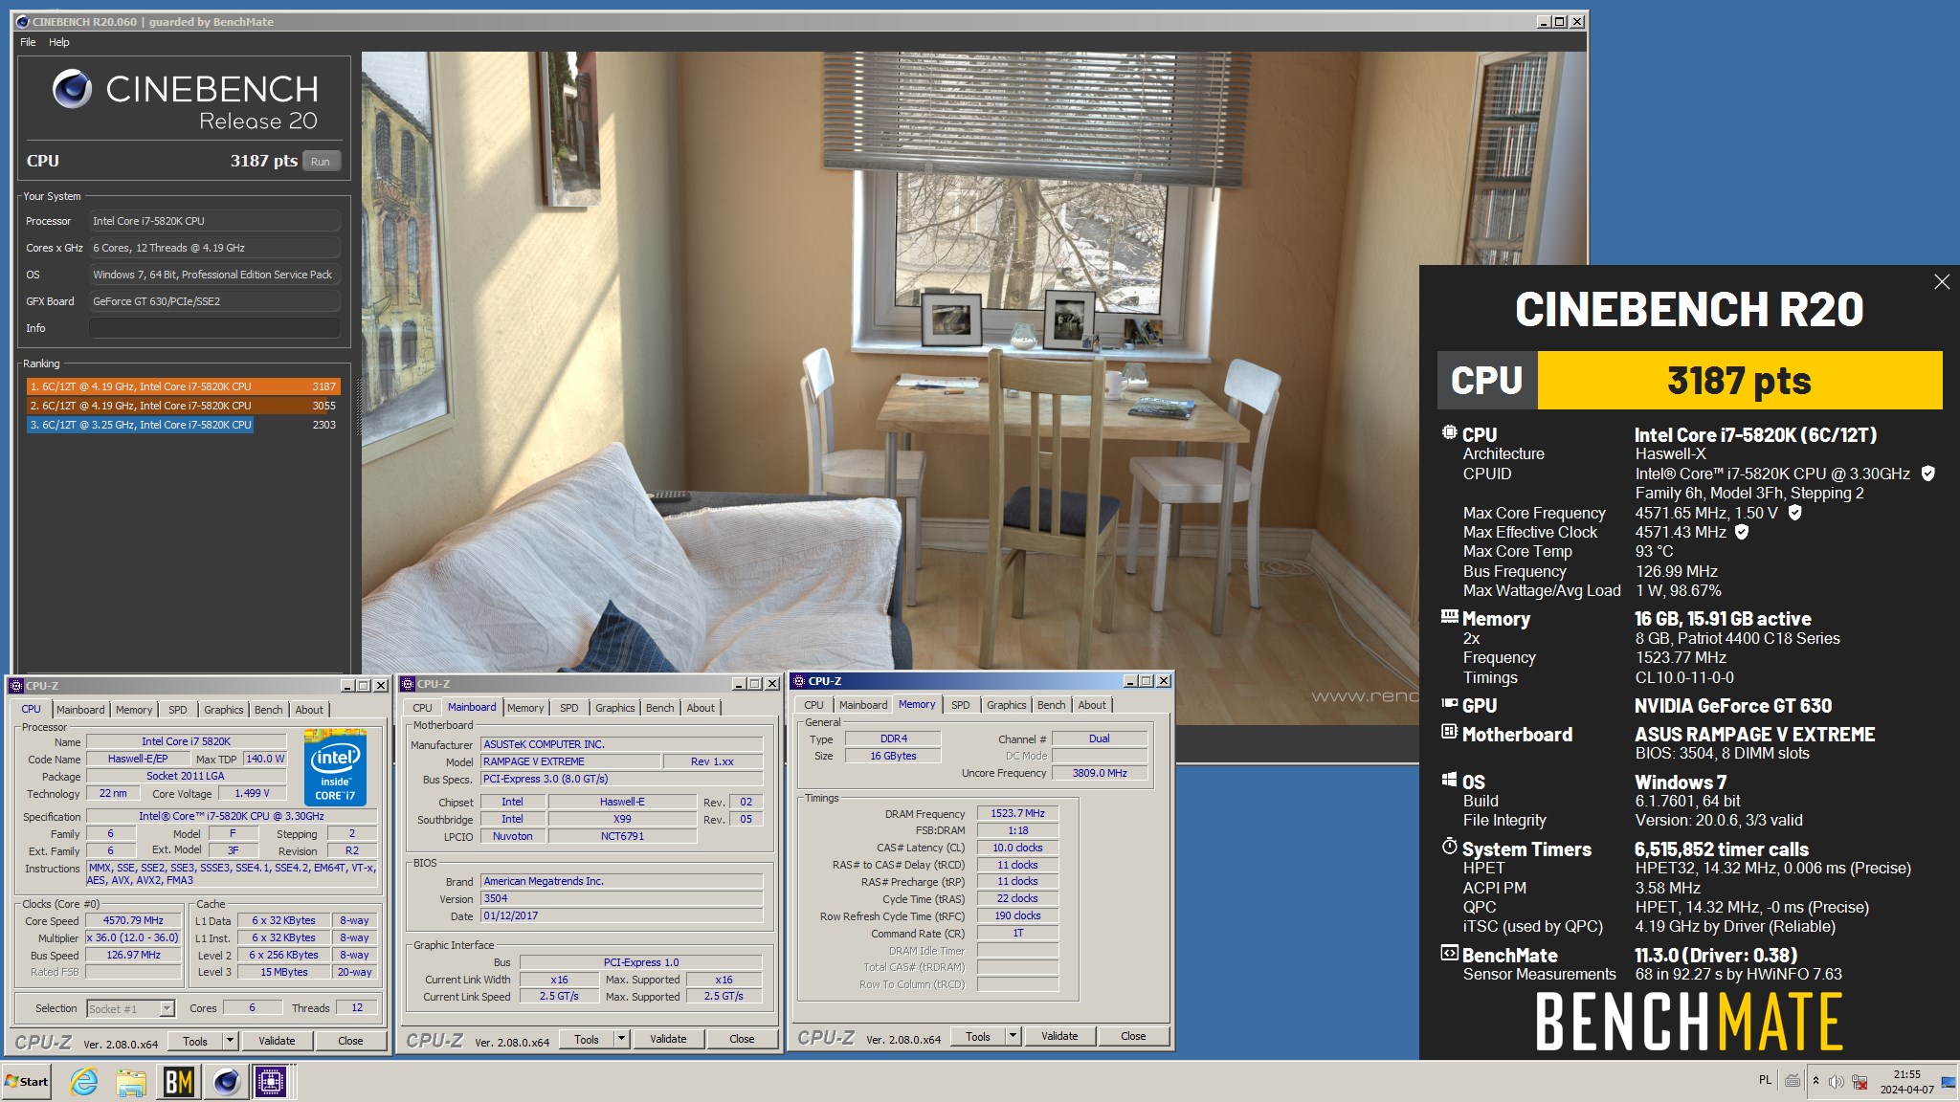Click Intel inside Core i7 logo

click(335, 768)
